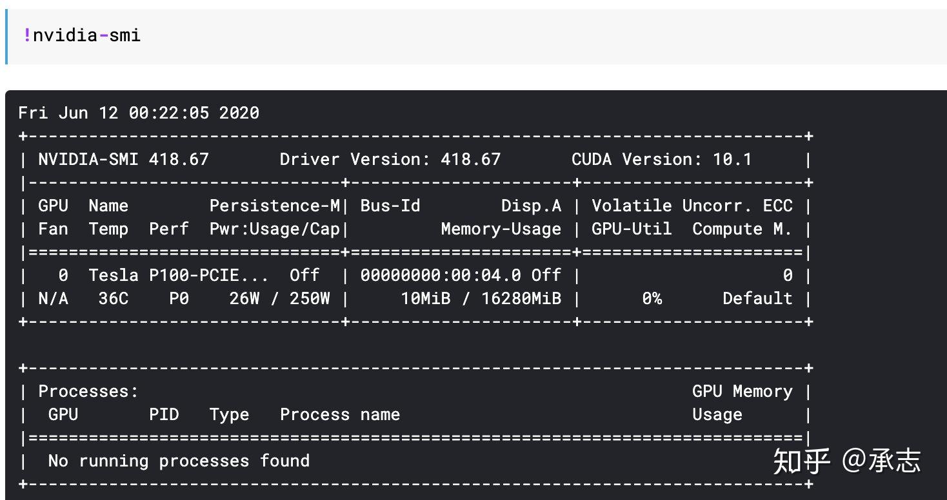
Task: Select the Persistence-M Off value
Action: coord(304,275)
